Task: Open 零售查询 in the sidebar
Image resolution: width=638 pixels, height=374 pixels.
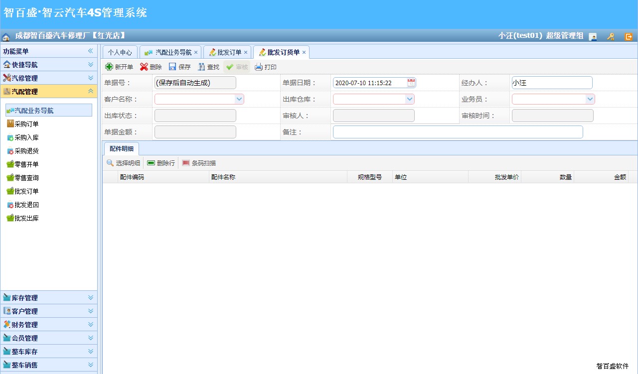Action: click(x=22, y=178)
